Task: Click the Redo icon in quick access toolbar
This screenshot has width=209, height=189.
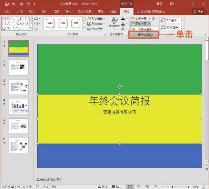Action: (21, 4)
